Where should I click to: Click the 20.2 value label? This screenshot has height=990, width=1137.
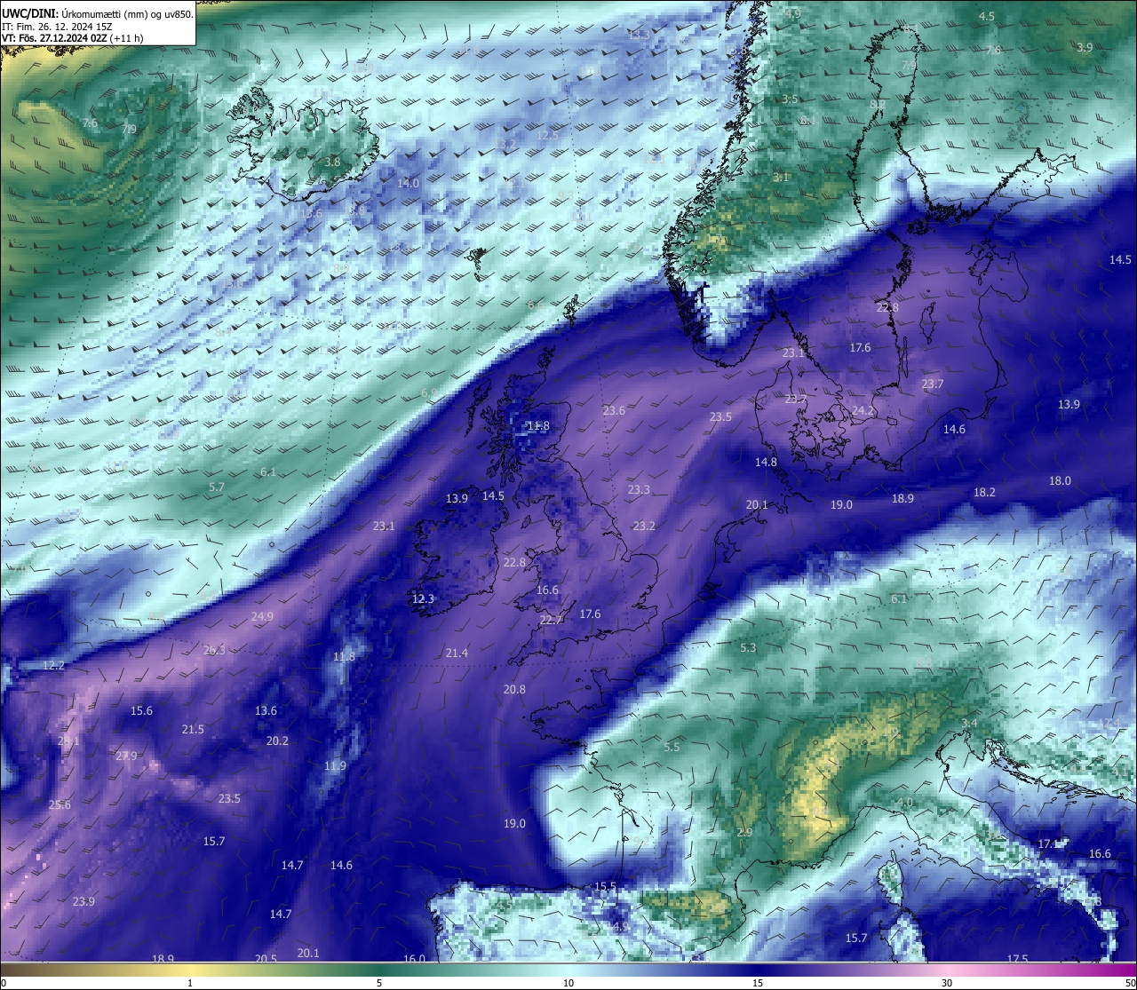[x=277, y=741]
